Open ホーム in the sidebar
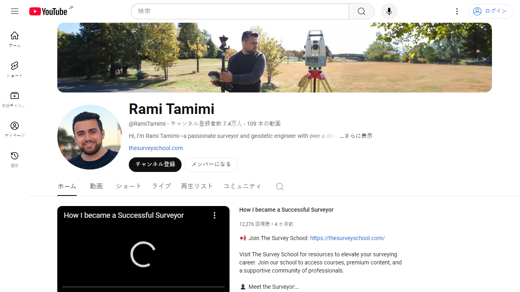Viewport: 520px width, 292px height. [15, 39]
